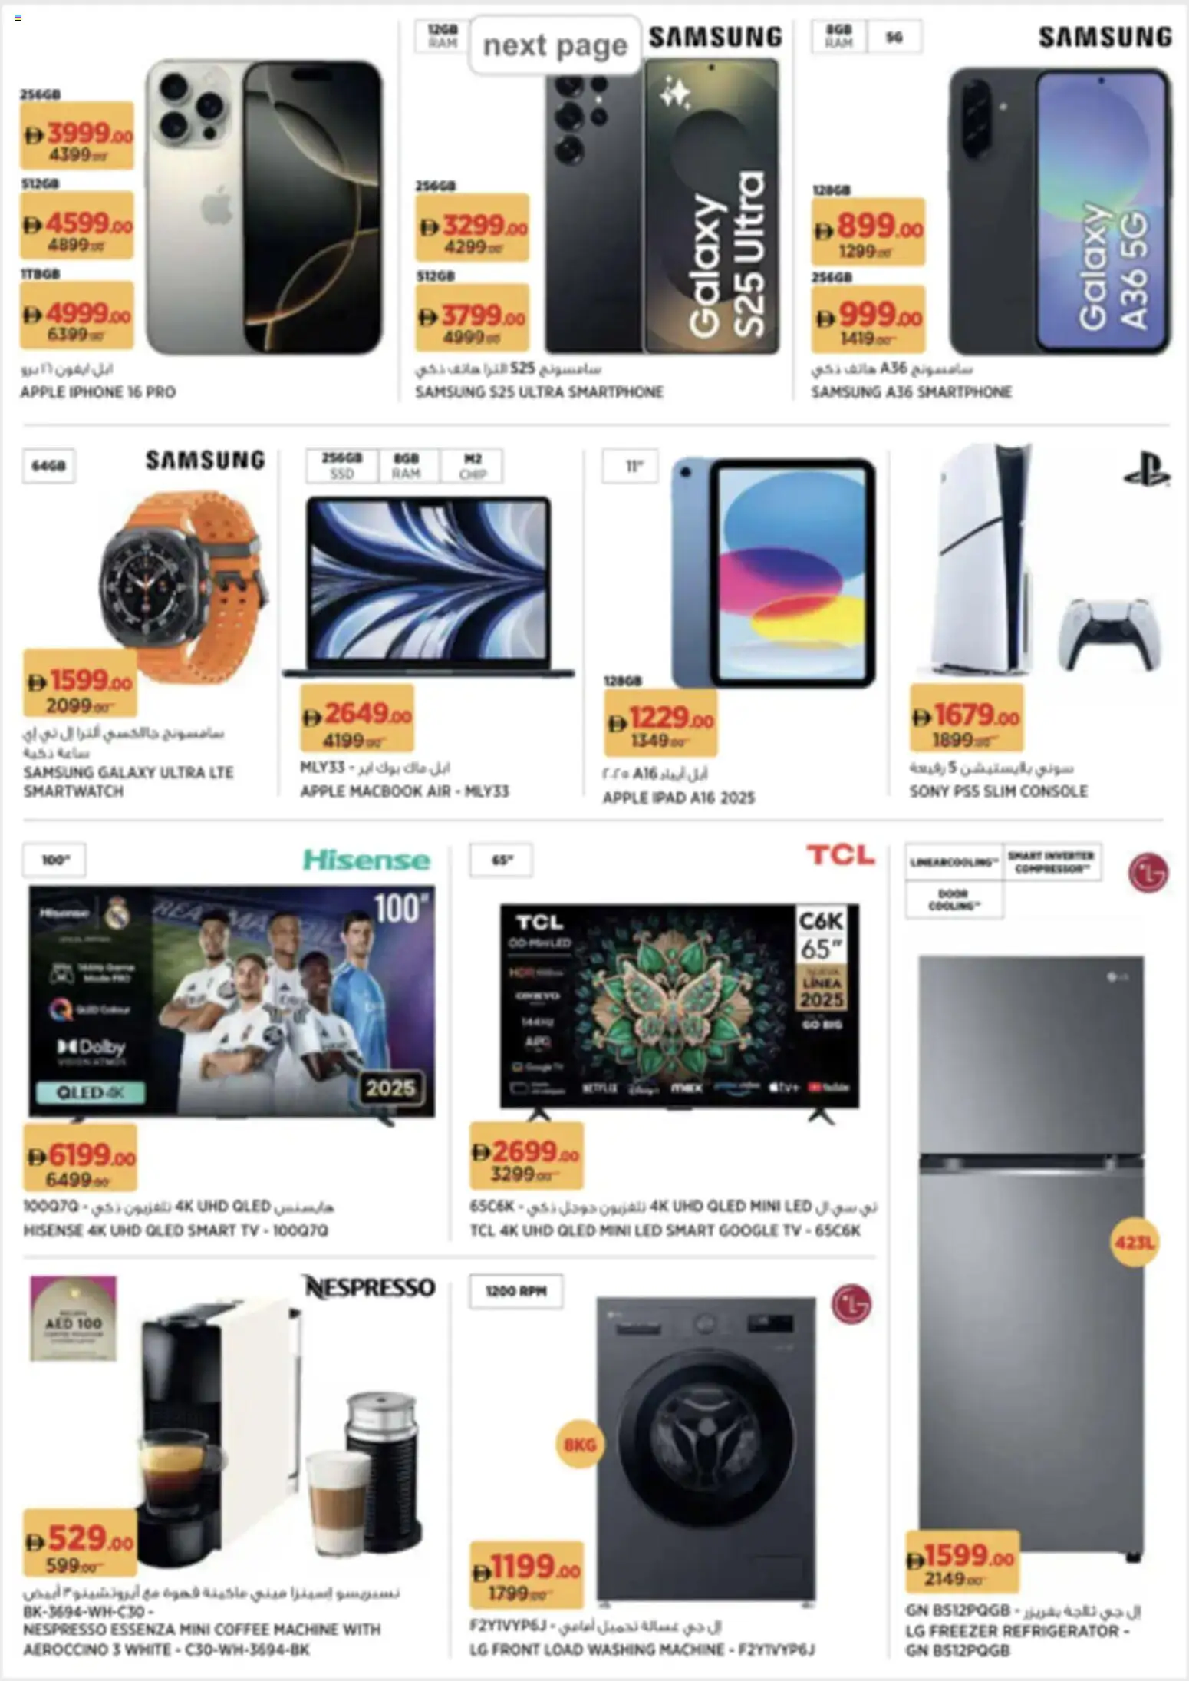Click the AED 100 coffee voucher badge
The image size is (1189, 1681).
74,1319
